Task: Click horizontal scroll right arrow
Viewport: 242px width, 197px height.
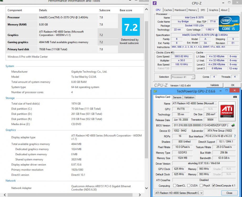Action: 140,195
